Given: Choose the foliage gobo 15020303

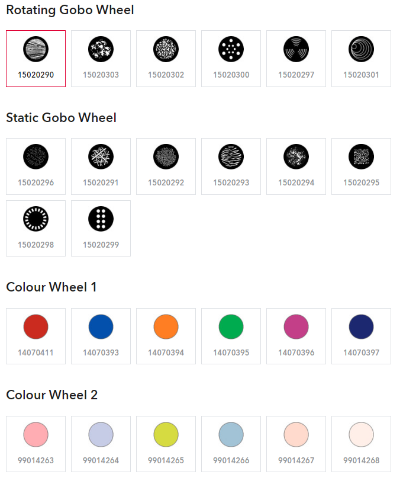Looking at the screenshot, I should (x=101, y=59).
